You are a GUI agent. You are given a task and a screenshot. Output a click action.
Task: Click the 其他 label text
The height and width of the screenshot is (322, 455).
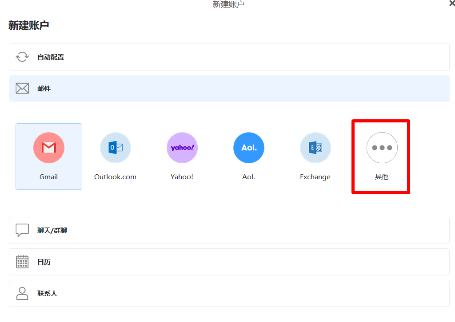[382, 177]
